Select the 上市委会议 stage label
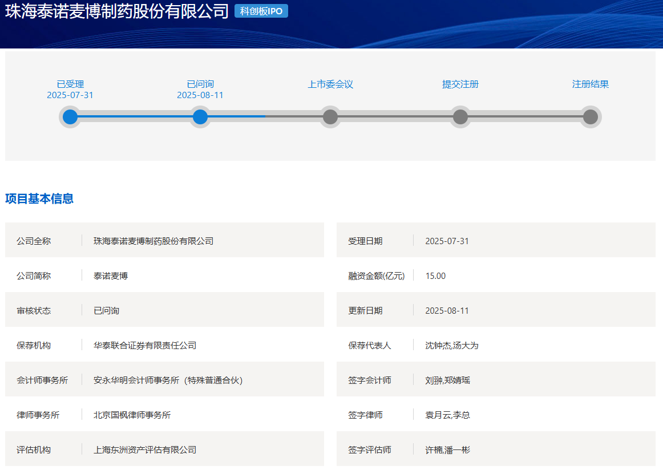Screen dimensions: 663x474 click(330, 84)
